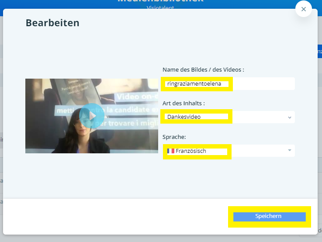Click the Medienbibliothek title behind the dialog
322x242 pixels.
[161, 2]
